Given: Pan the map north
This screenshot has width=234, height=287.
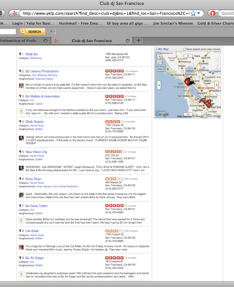Looking at the screenshot, I should click(188, 56).
